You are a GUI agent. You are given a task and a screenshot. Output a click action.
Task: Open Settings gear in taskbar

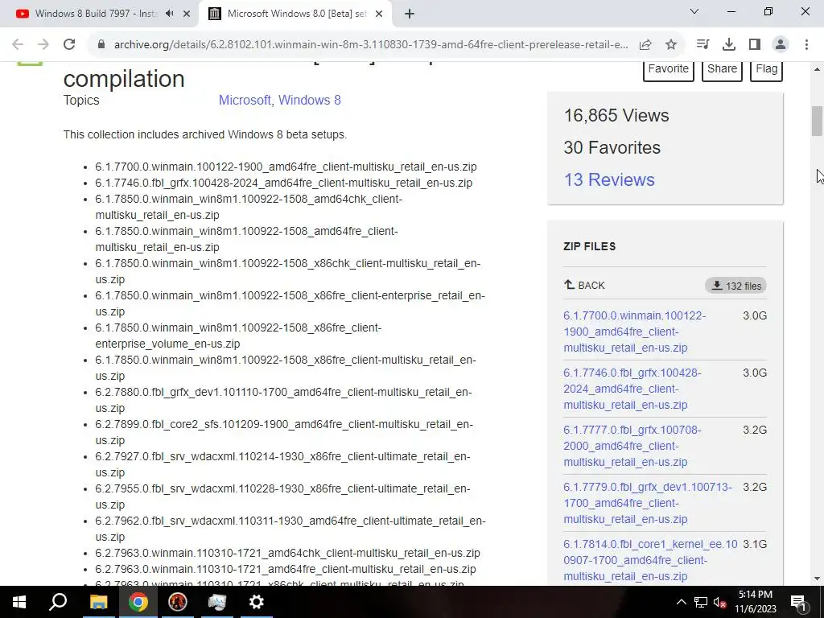pyautogui.click(x=256, y=602)
